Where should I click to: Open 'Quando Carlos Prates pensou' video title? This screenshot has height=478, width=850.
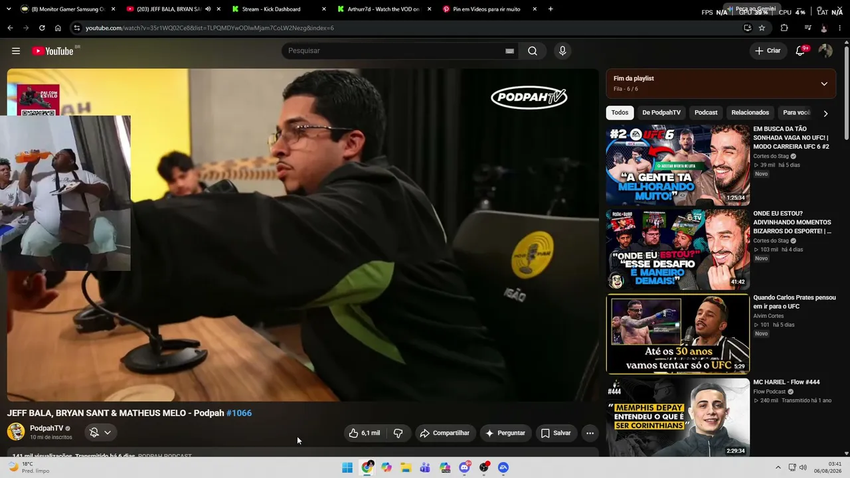click(794, 302)
